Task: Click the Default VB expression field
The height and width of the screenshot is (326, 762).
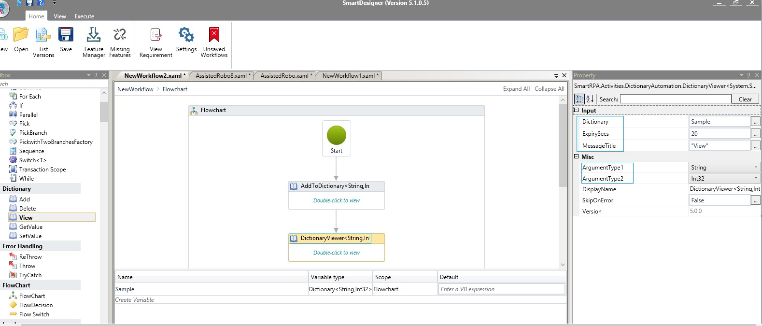Action: tap(501, 289)
